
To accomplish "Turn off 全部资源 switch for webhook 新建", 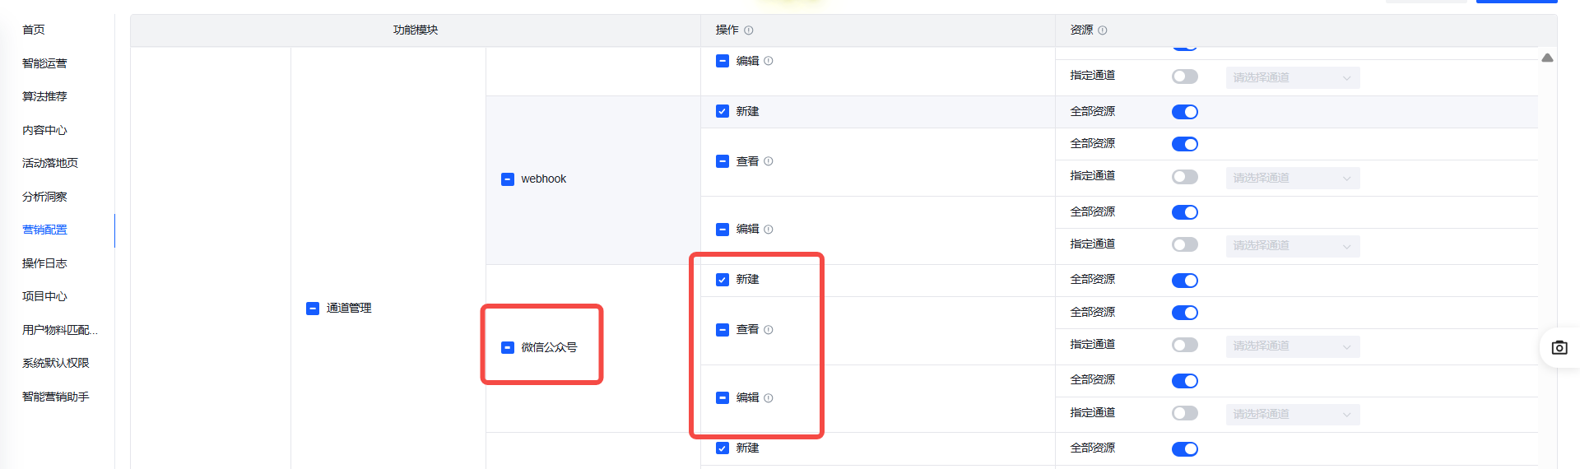I will (x=1185, y=112).
